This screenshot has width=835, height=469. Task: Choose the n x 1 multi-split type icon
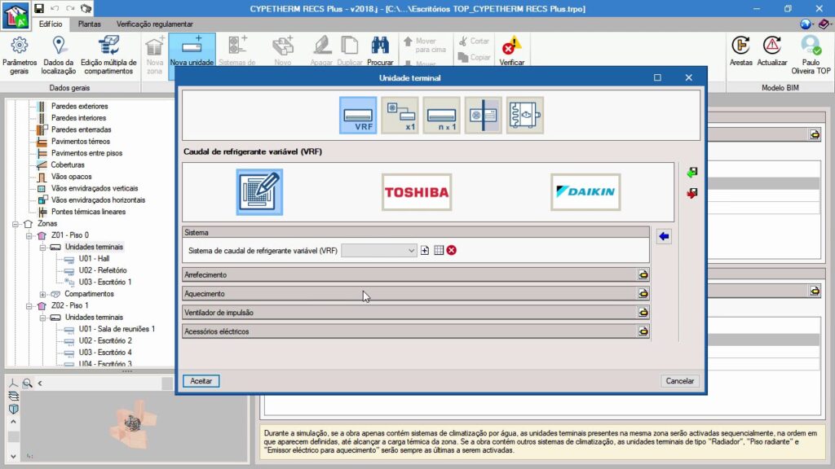pos(441,115)
